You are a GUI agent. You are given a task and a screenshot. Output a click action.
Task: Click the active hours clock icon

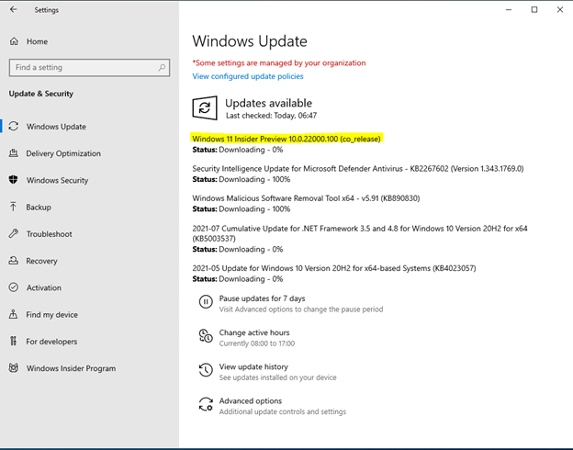[x=206, y=336]
